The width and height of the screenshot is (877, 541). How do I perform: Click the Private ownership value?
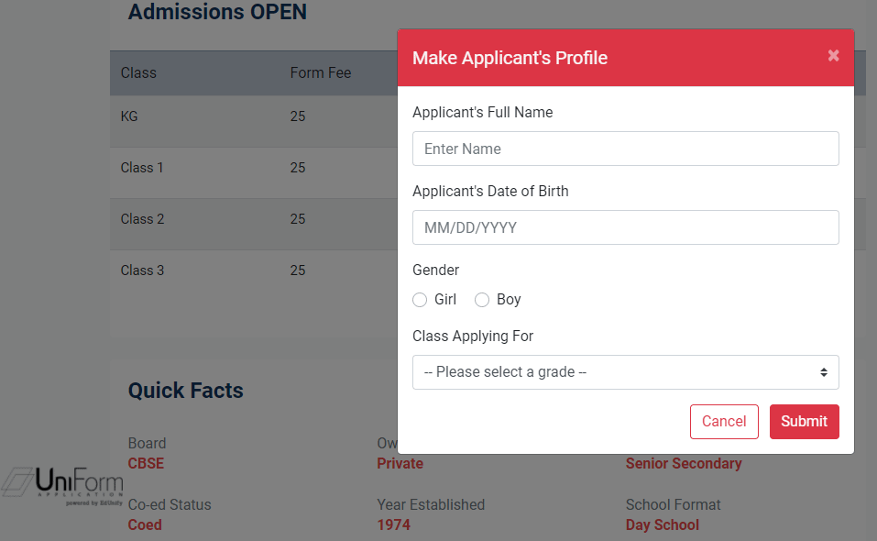point(400,463)
